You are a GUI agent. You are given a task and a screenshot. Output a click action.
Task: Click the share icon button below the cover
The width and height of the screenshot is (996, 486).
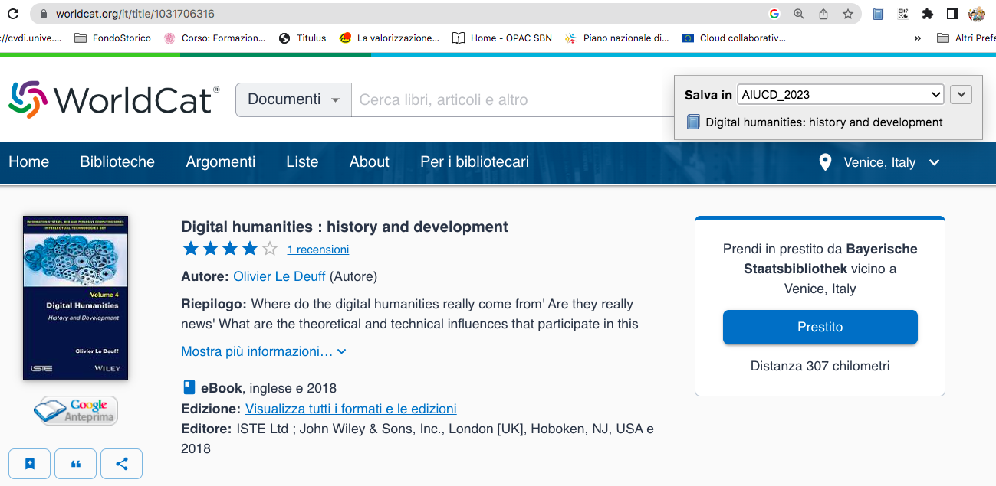pos(122,463)
